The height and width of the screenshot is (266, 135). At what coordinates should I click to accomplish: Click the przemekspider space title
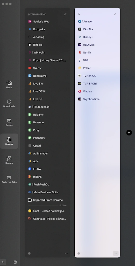click(37, 14)
